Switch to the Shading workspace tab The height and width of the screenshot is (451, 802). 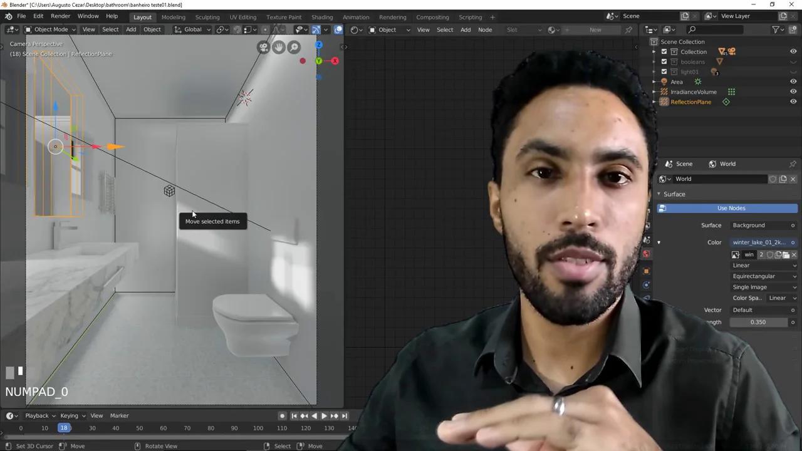[322, 17]
